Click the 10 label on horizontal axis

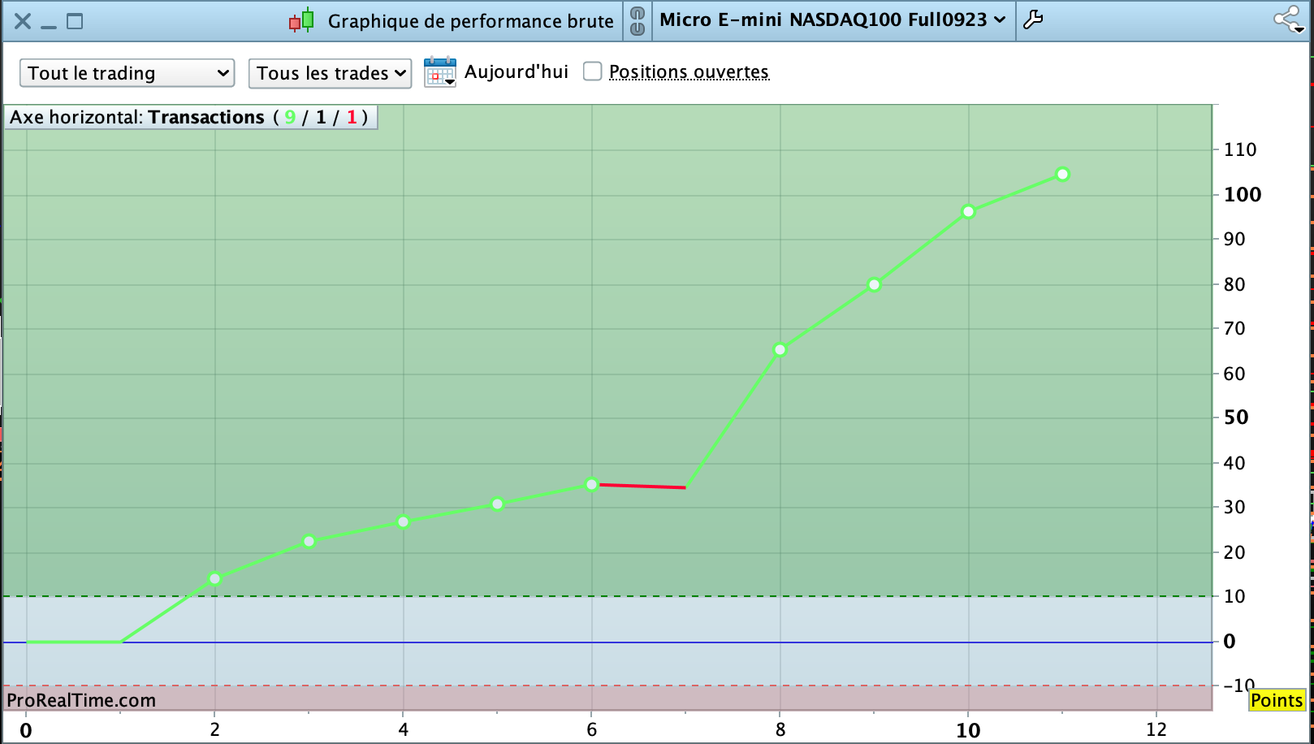(968, 730)
